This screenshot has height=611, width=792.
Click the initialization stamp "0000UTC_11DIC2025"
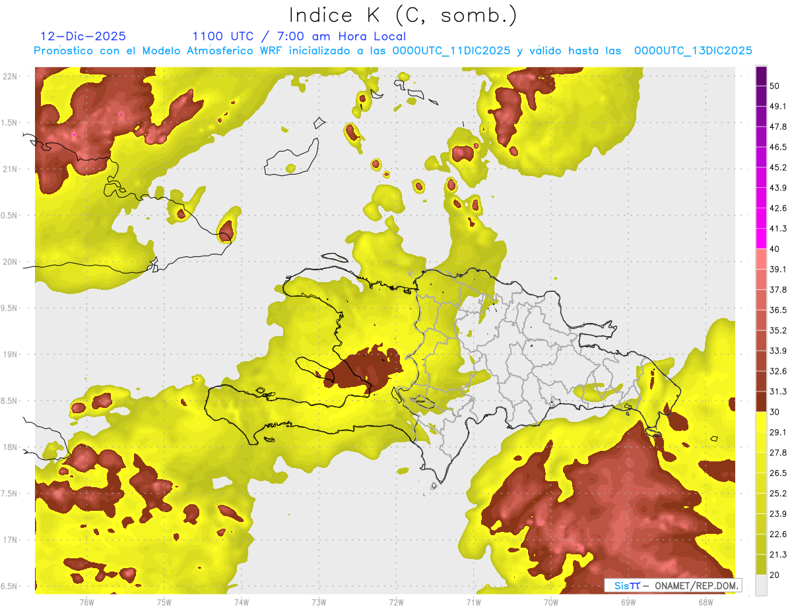pos(451,51)
